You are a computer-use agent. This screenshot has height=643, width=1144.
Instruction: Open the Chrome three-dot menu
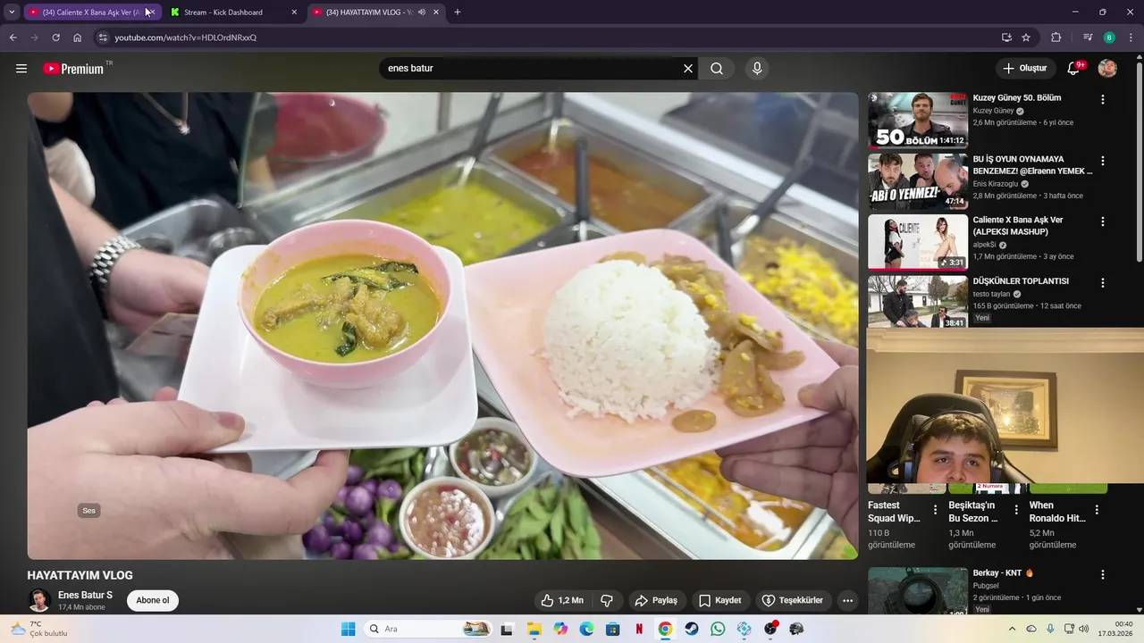(1131, 38)
